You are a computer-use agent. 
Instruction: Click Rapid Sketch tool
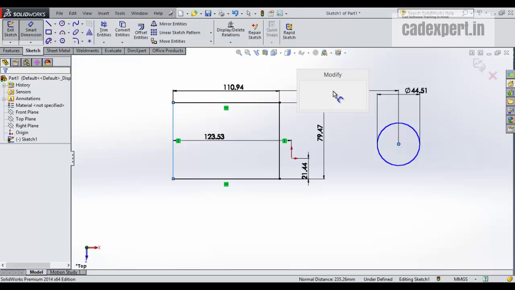(289, 31)
